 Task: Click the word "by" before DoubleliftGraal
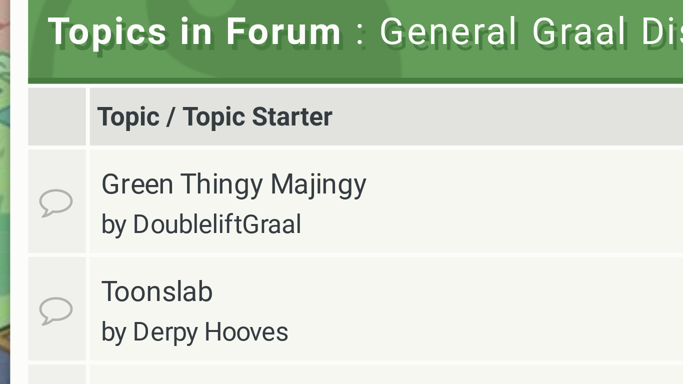tap(113, 224)
